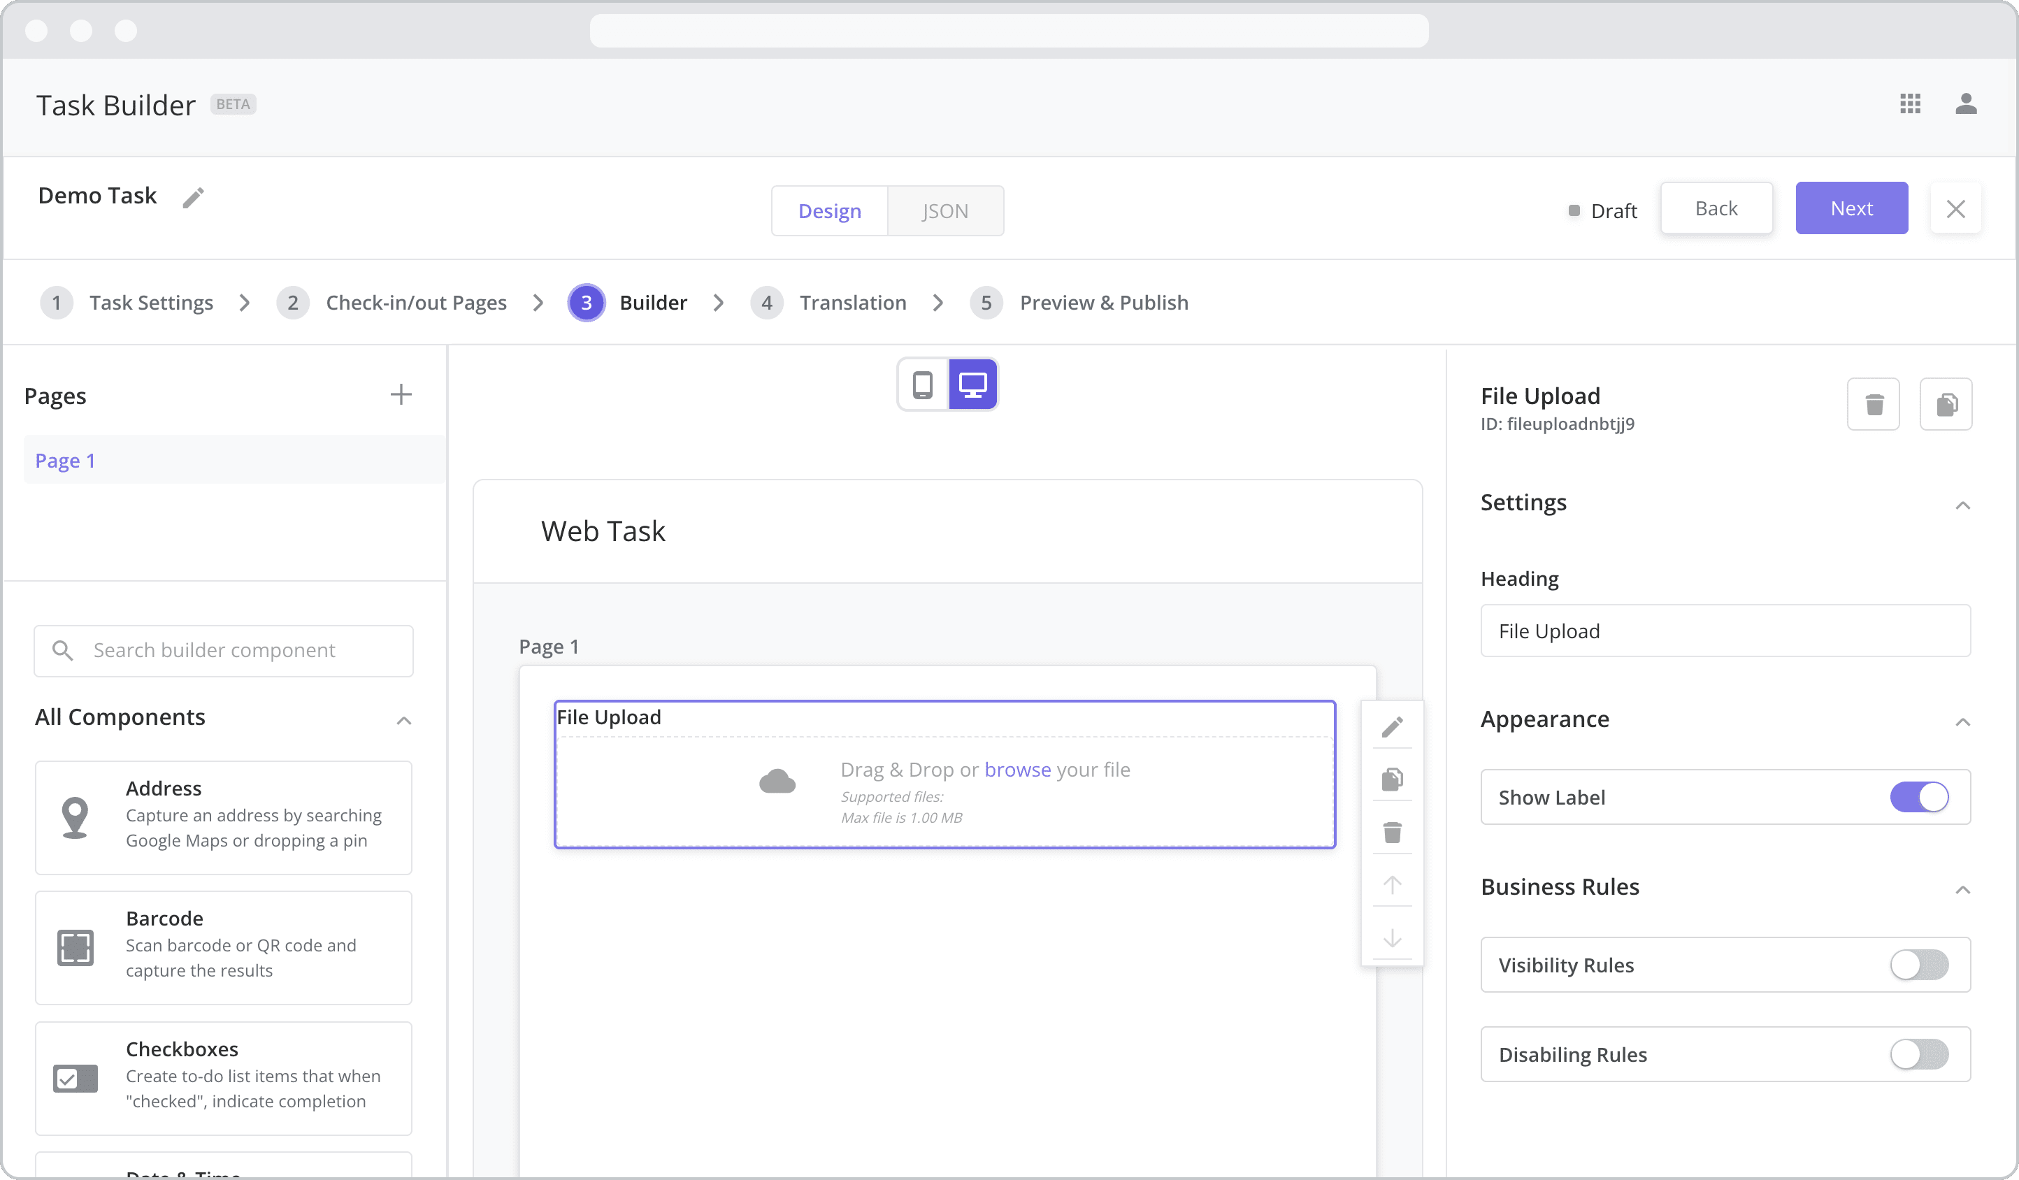The height and width of the screenshot is (1180, 2019).
Task: Add the Barcode component card
Action: pos(224,949)
